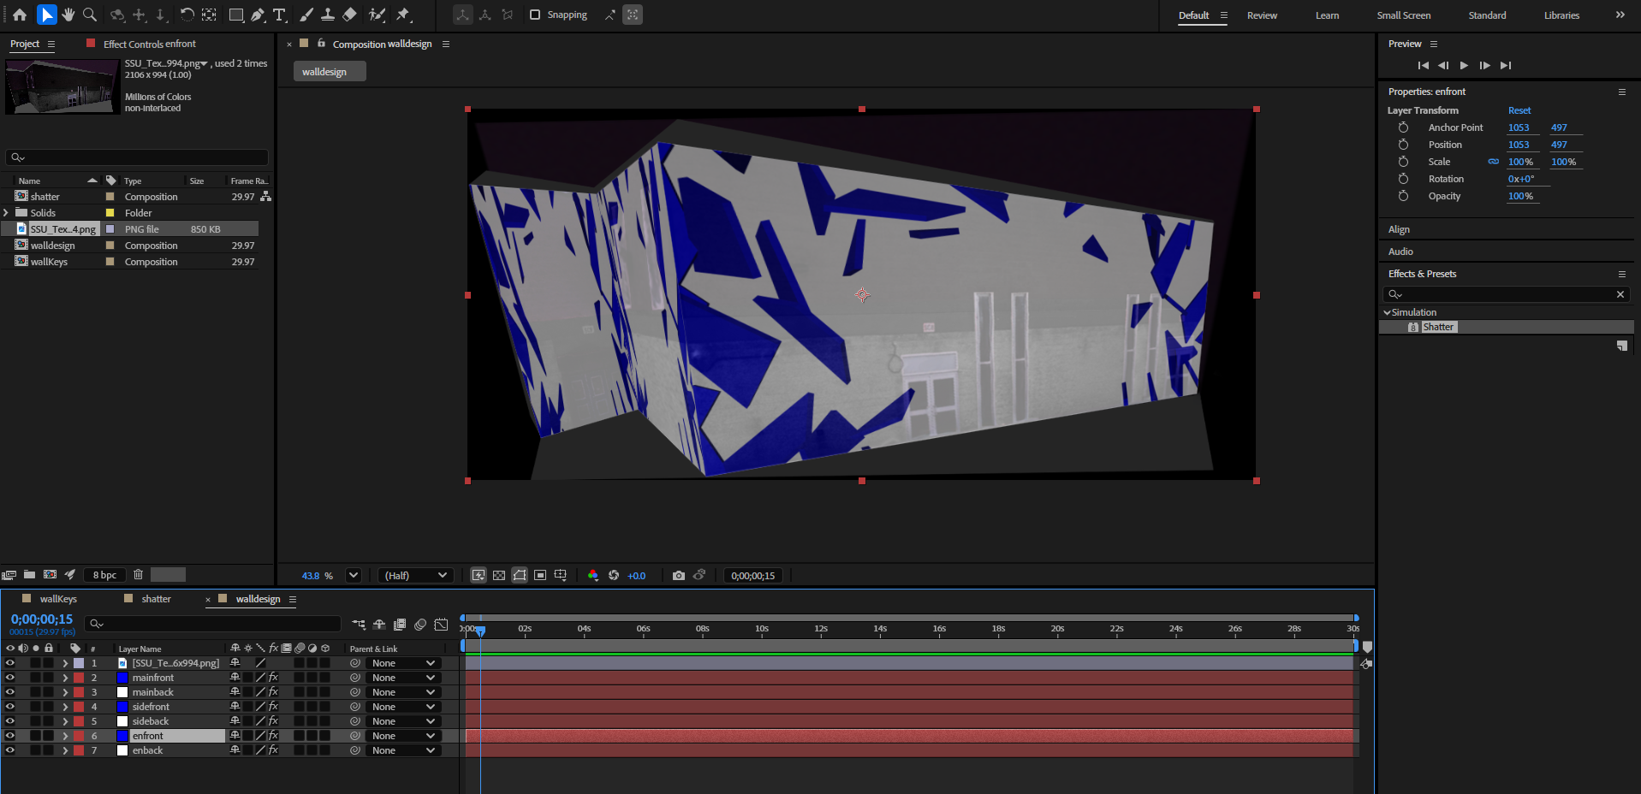Enable Snapping checkbox in the toolbar

(534, 15)
